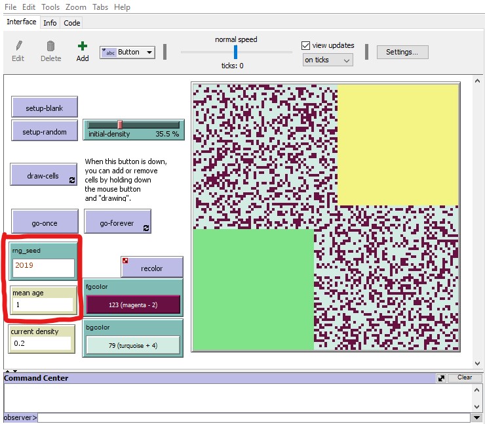
Task: Open the Zoom menu
Action: click(x=76, y=7)
